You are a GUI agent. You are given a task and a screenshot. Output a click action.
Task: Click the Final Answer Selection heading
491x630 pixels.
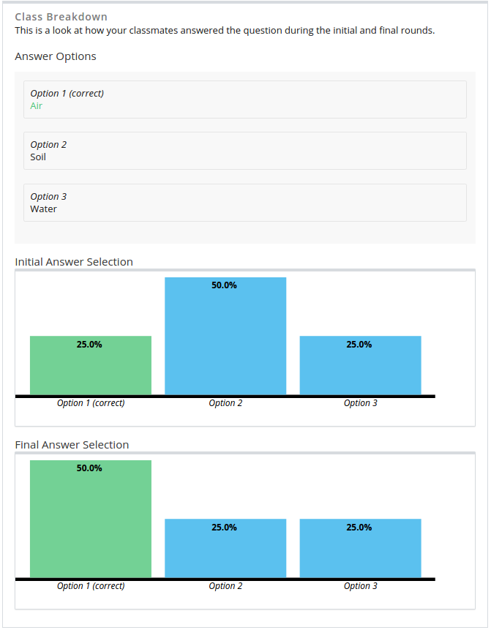pos(72,445)
